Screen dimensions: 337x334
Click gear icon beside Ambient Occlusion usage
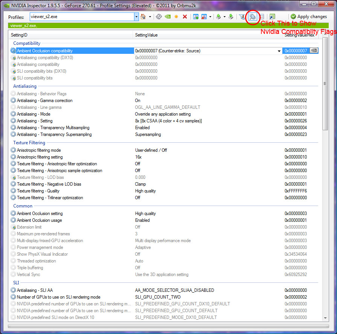click(x=13, y=220)
